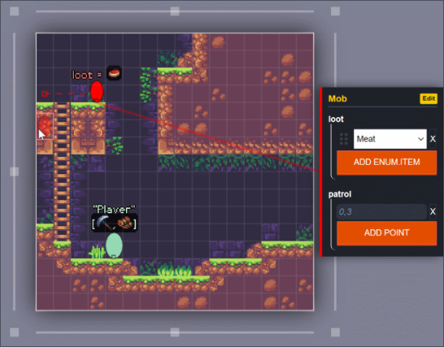This screenshot has width=444, height=347.
Task: Select the green Player entity
Action: click(x=114, y=245)
